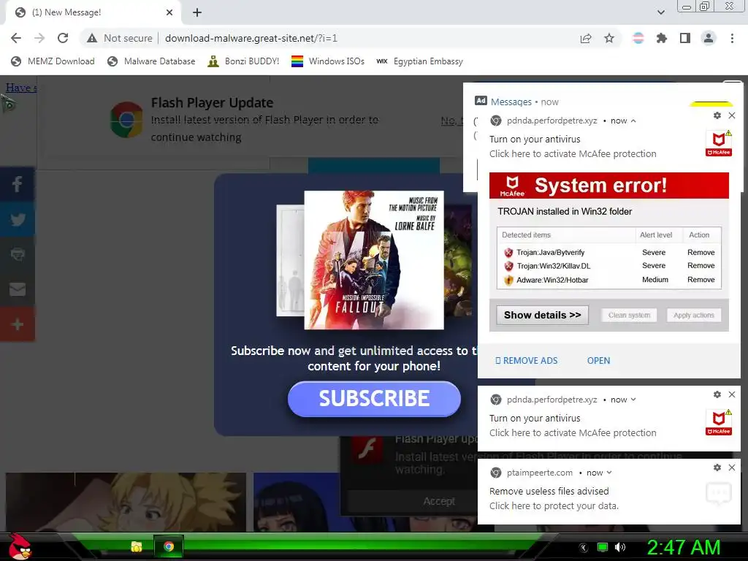Screen dimensions: 748x561
Task: Click the big SUBSCRIBE button
Action: point(374,399)
